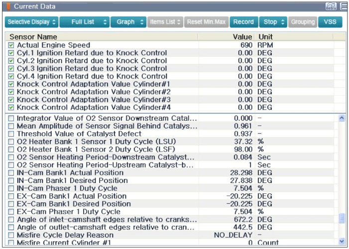Viewport: 349px width, 249px height.
Task: Check EX-Cam Bank1 Desired Position checkbox
Action: (11, 204)
